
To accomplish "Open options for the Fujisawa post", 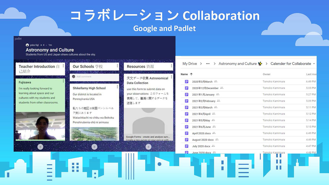I will click(x=63, y=81).
